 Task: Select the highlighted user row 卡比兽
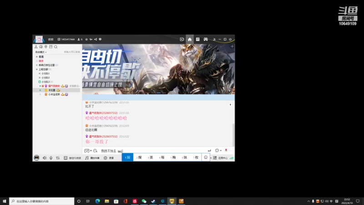click(x=56, y=90)
